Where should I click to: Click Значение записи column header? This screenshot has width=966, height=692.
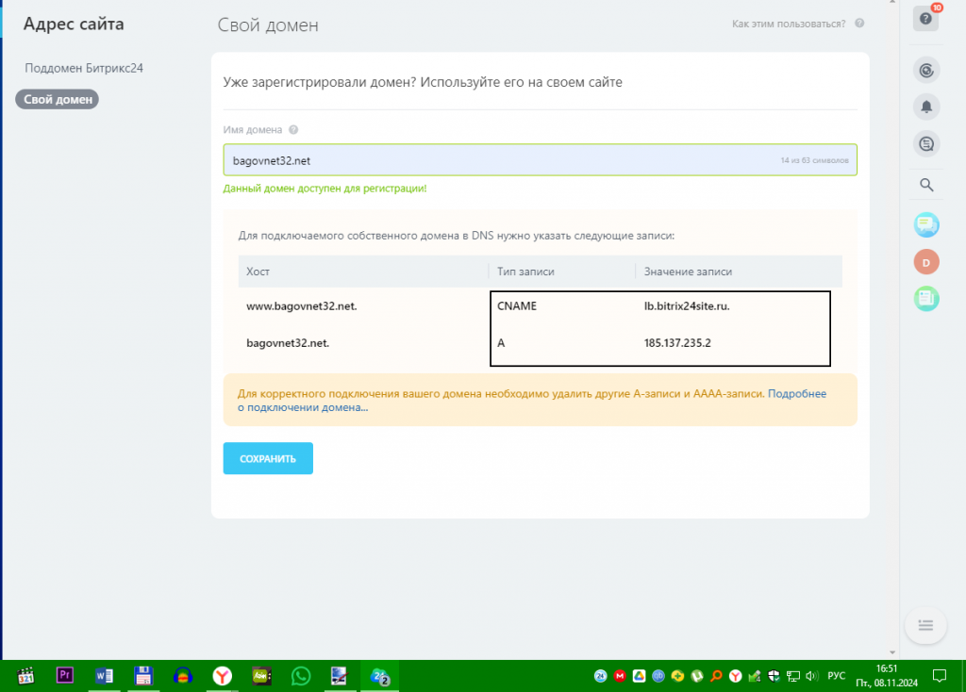[x=688, y=272]
